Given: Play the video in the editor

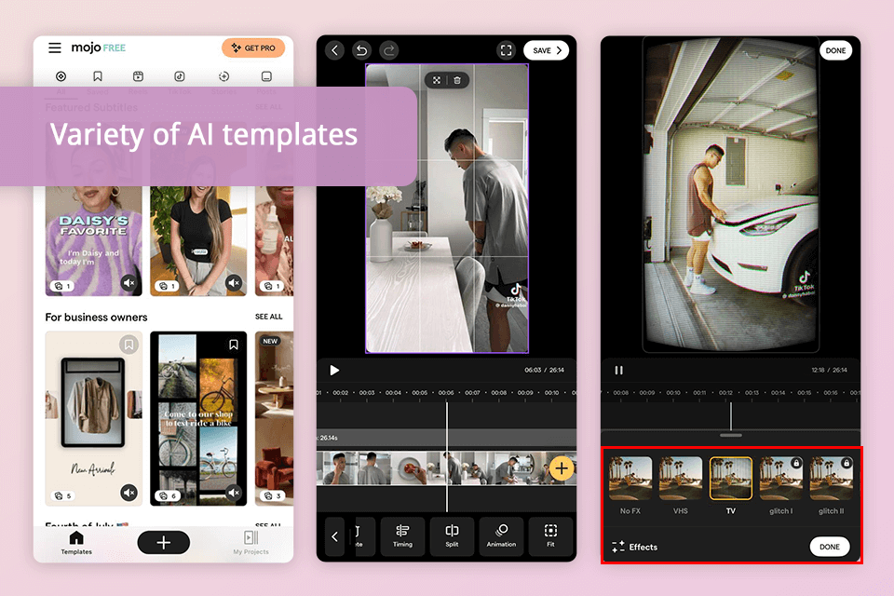Looking at the screenshot, I should point(334,370).
